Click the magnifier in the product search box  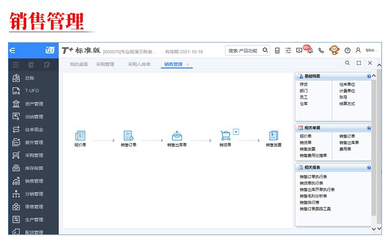tap(265, 50)
